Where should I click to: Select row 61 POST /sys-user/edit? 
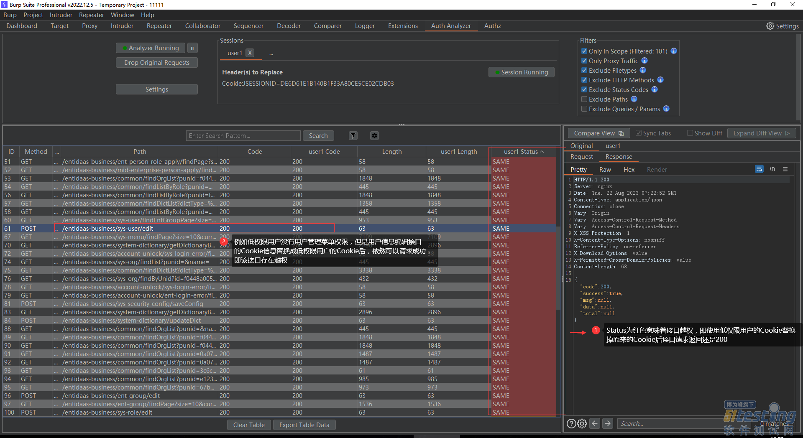coord(279,229)
